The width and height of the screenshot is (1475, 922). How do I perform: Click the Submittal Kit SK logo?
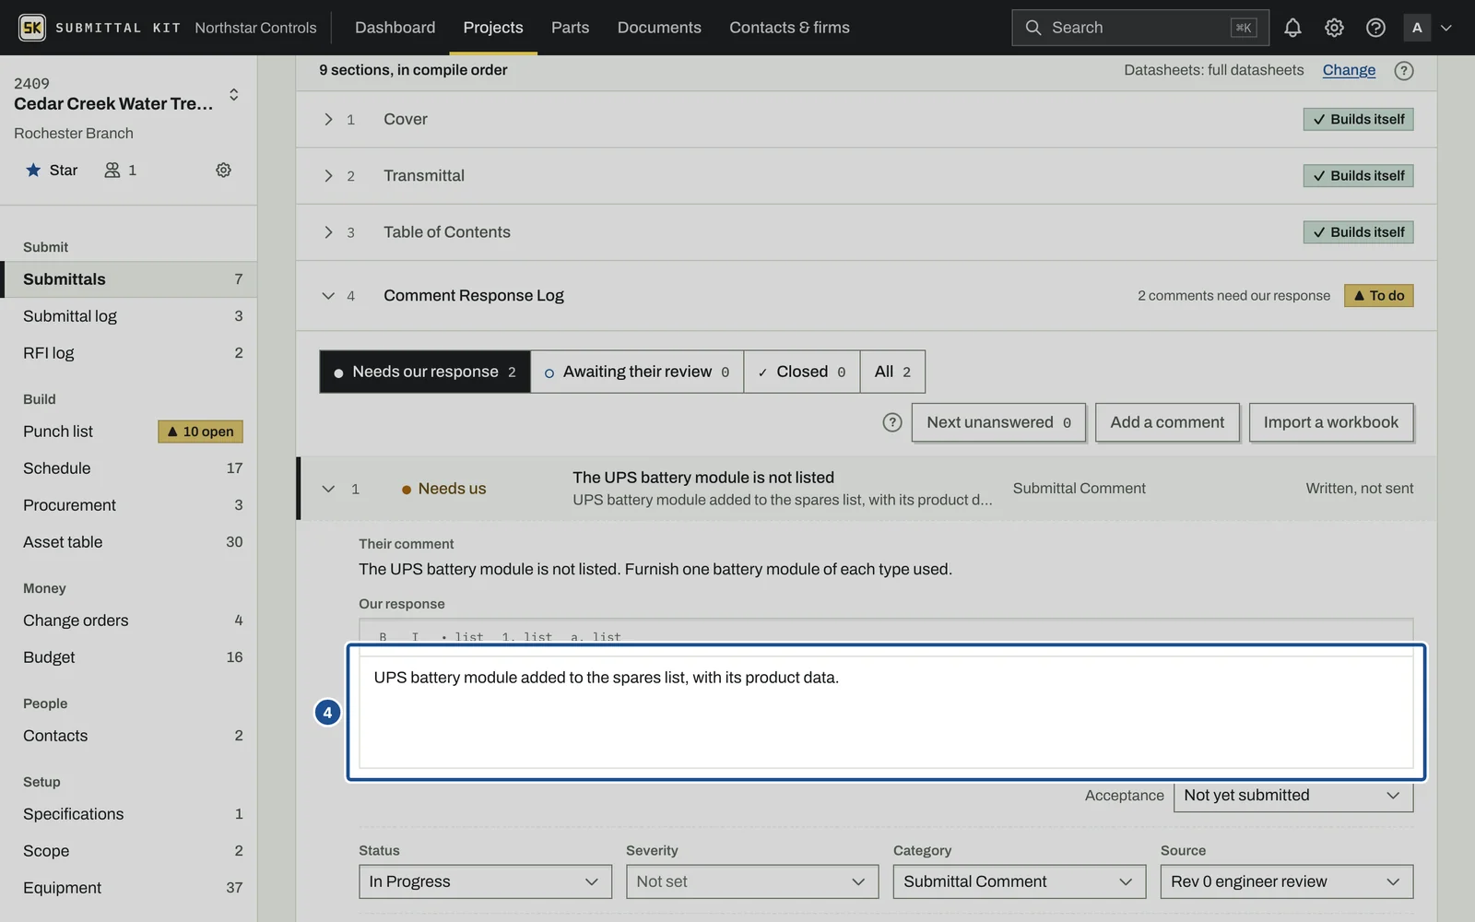click(32, 28)
